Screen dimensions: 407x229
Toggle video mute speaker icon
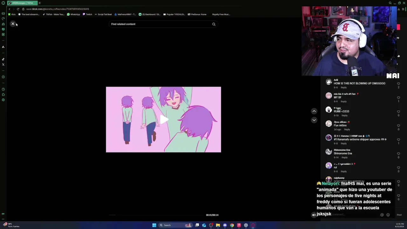point(314,215)
